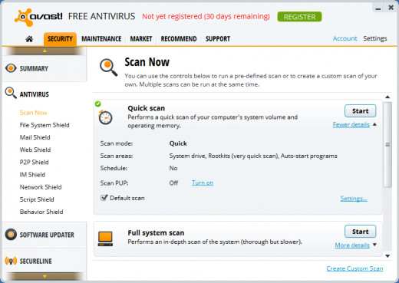399x283 pixels.
Task: Start the Full system scan
Action: click(360, 232)
